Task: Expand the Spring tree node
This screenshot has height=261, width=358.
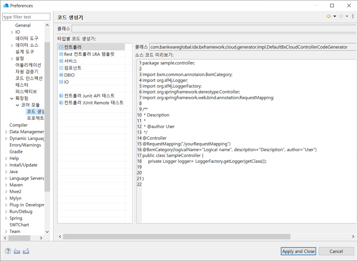Action: [x=6, y=218]
